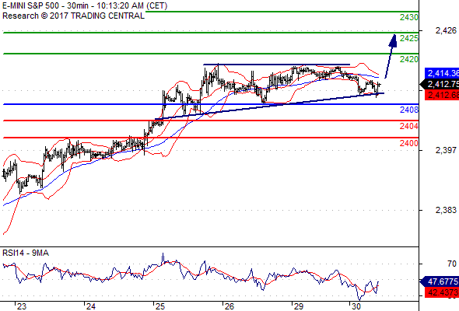Select the date label 23 on time axis
The image size is (459, 311).
pos(21,306)
